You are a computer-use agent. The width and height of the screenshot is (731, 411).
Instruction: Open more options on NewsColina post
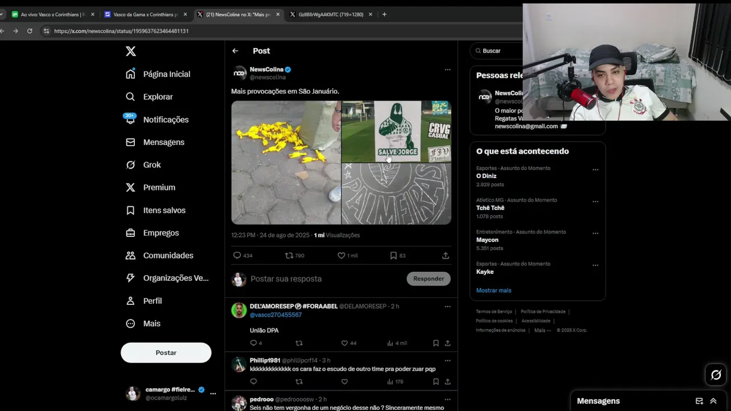(x=448, y=70)
